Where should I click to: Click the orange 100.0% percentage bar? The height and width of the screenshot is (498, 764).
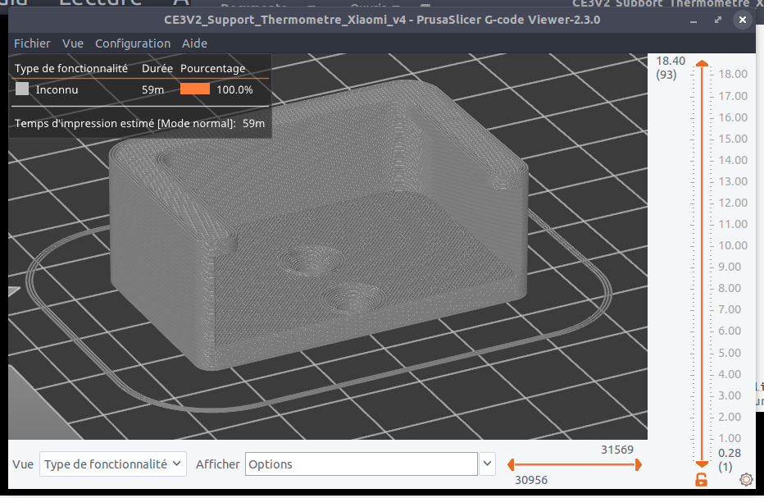point(195,89)
